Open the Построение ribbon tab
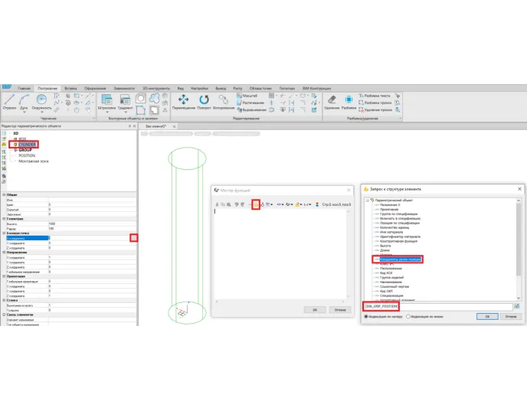Screen dimensions: 527x411 47,88
